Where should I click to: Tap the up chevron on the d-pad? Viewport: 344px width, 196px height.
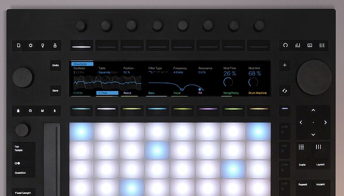click(x=313, y=110)
